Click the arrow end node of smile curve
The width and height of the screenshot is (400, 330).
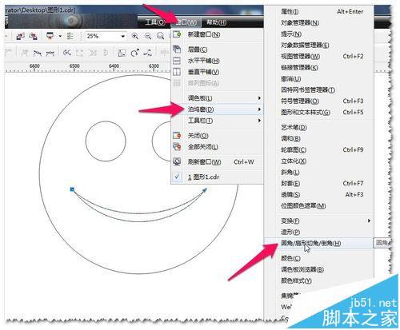tap(205, 190)
